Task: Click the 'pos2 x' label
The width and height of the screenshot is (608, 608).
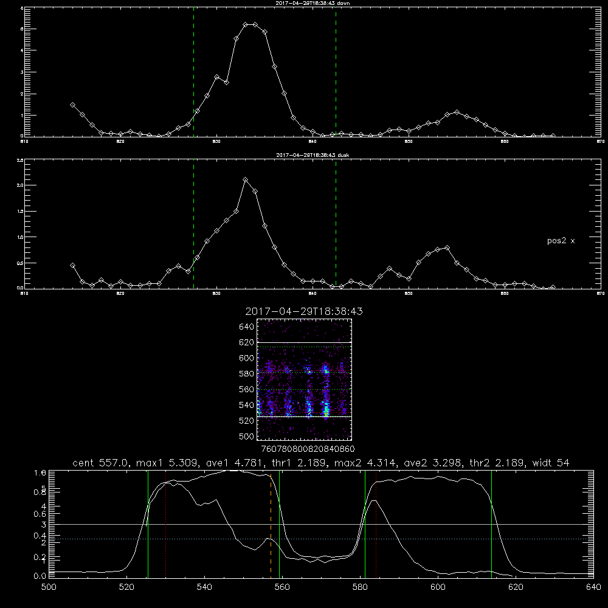Action: coord(561,241)
